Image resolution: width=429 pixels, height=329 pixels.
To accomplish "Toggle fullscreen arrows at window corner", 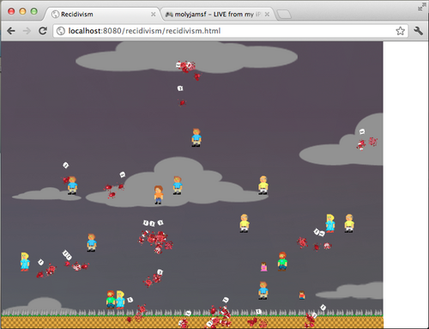I will coord(421,7).
